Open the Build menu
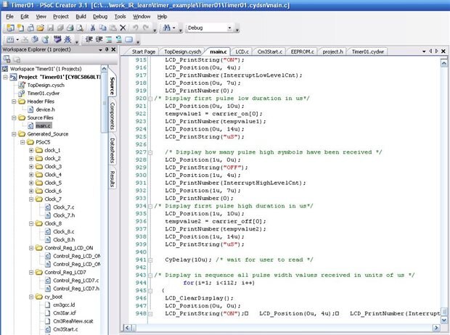 81,15
